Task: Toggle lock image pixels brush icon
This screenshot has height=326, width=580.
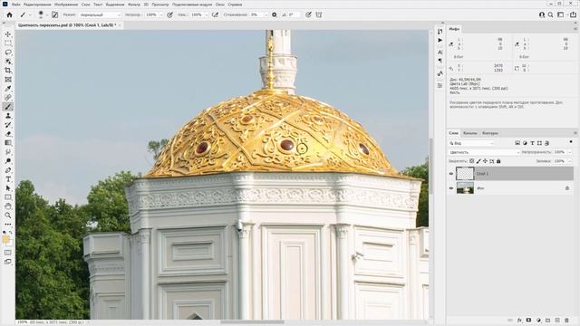Action: click(478, 161)
